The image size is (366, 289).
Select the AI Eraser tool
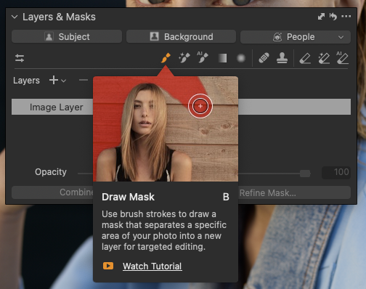tap(342, 58)
